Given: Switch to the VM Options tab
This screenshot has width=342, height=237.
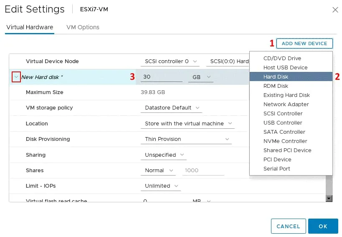Looking at the screenshot, I should [83, 27].
